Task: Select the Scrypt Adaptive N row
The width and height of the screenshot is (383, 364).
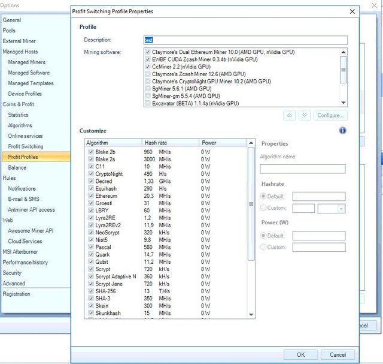Action: 166,276
